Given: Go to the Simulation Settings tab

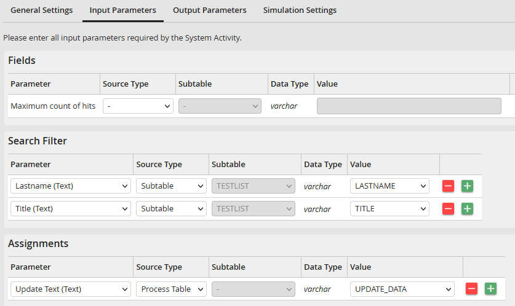Looking at the screenshot, I should [x=300, y=10].
